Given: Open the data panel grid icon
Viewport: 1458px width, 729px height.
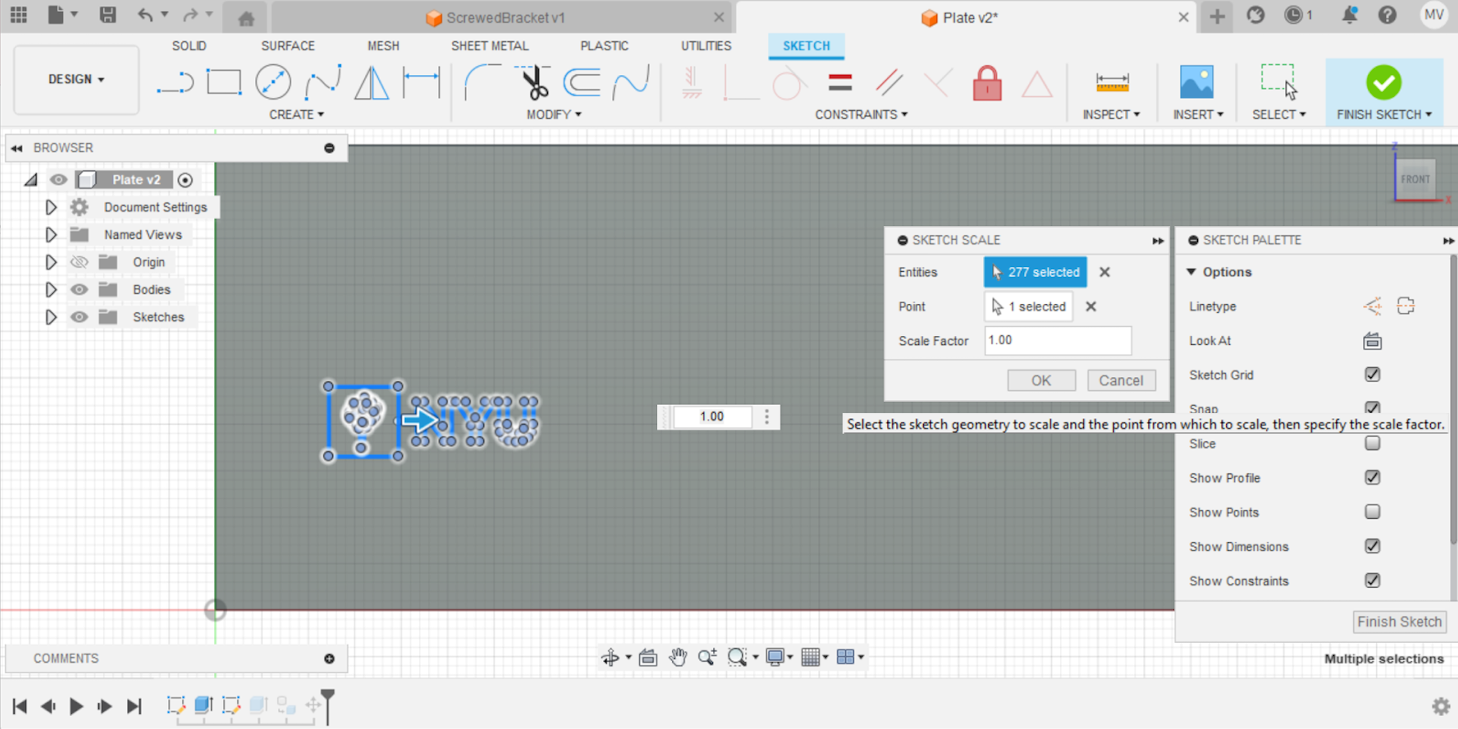Looking at the screenshot, I should point(19,15).
